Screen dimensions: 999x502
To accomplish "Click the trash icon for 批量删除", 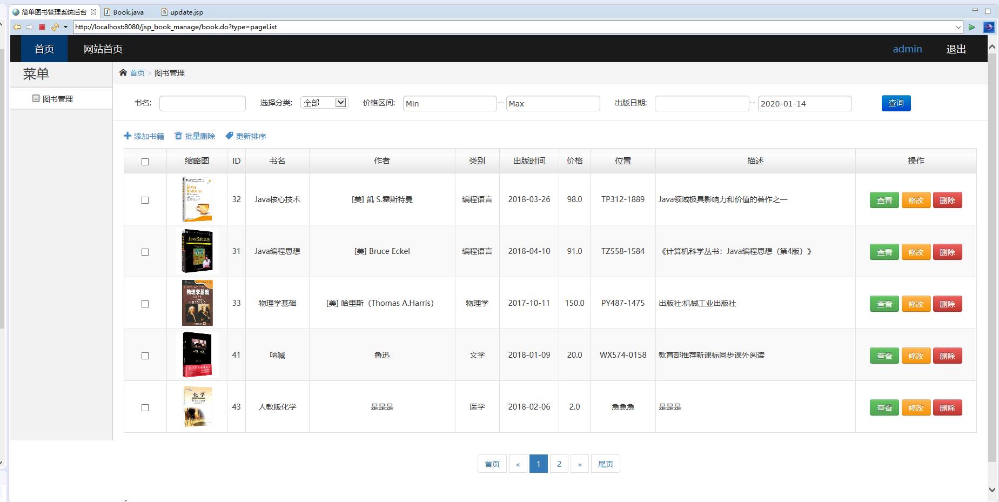I will (x=178, y=136).
